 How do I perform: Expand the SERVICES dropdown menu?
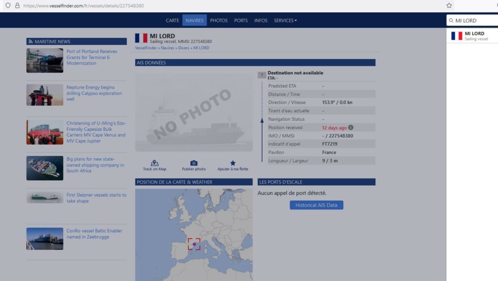coord(285,20)
